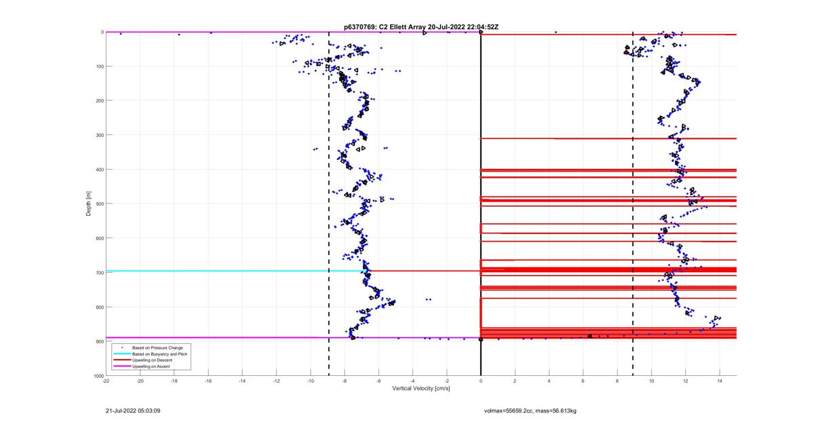814x422 pixels.
Task: Click velocity axis tick label -8
Action: (x=345, y=381)
